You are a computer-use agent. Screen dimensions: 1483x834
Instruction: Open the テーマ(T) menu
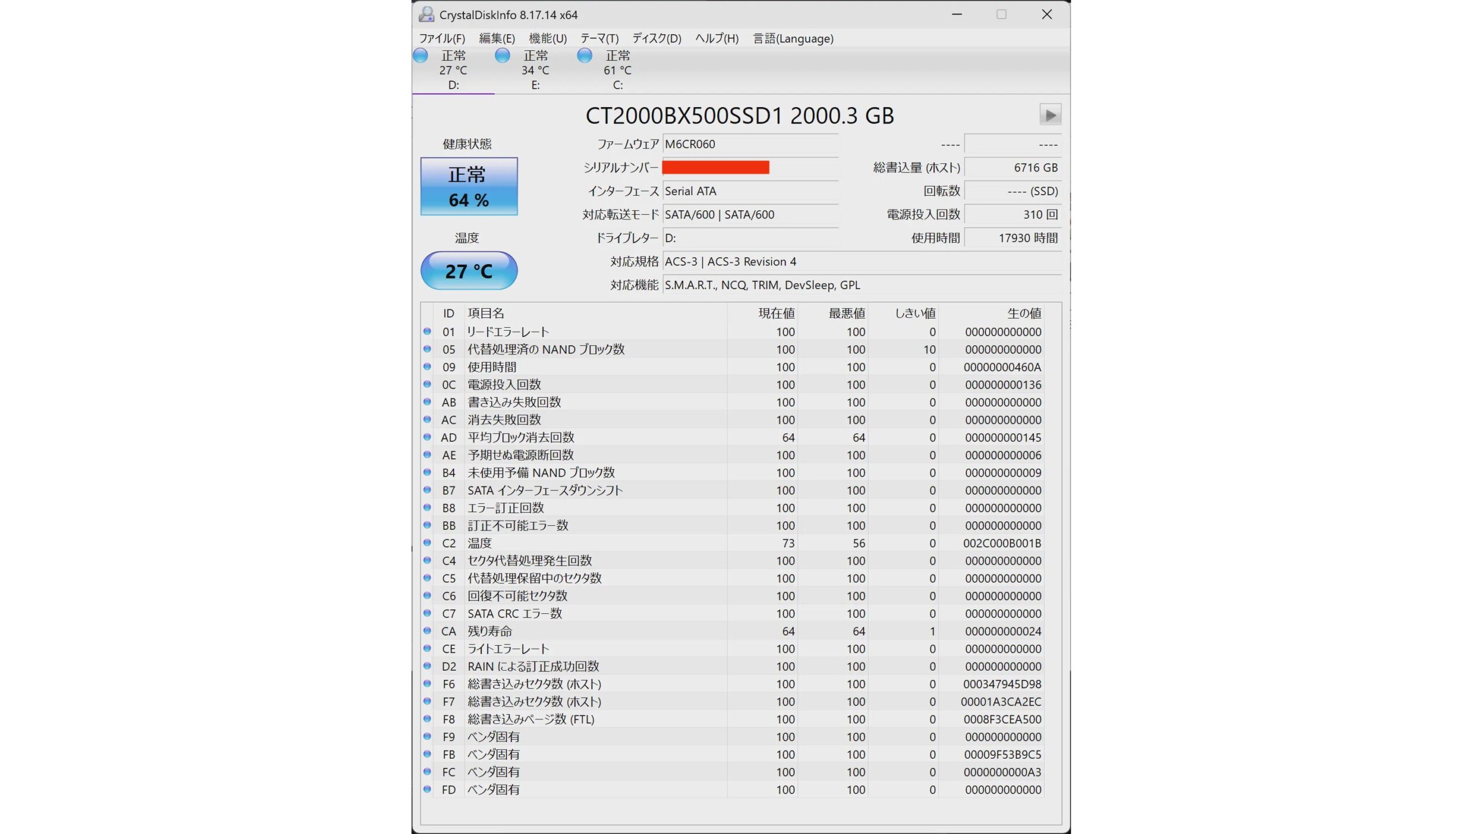[x=600, y=38]
